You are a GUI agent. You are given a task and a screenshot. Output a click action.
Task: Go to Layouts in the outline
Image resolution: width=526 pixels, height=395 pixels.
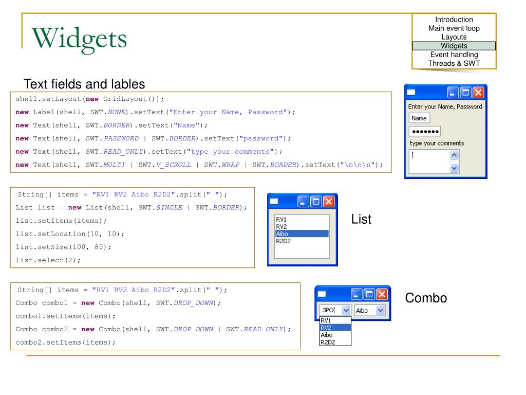[x=454, y=37]
